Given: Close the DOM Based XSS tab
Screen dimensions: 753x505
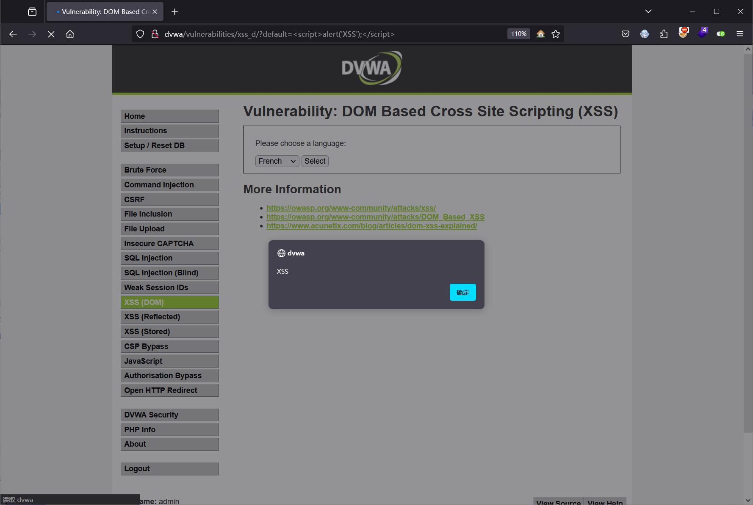Looking at the screenshot, I should click(x=155, y=12).
